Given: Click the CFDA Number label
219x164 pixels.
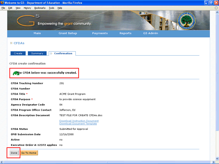Looking at the screenshot, I should (21, 89).
